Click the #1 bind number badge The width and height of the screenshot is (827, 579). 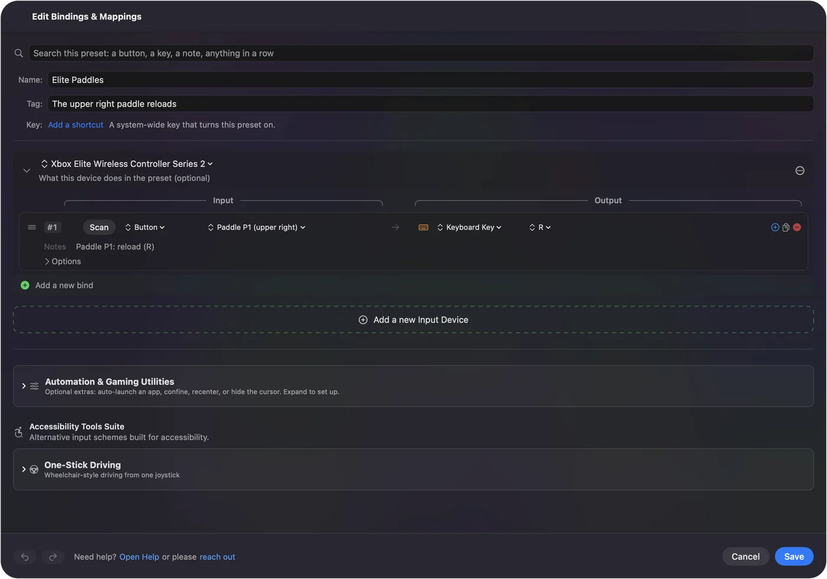point(53,227)
